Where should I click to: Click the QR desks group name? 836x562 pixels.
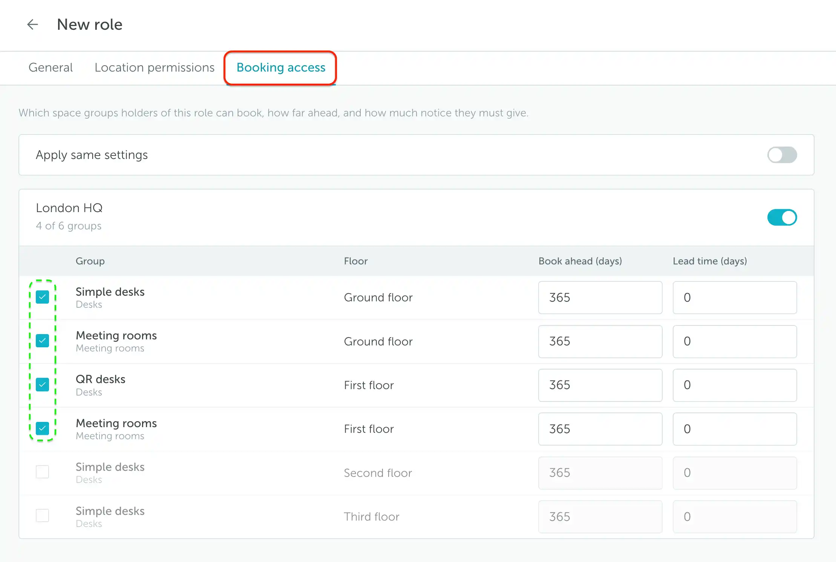(x=100, y=379)
